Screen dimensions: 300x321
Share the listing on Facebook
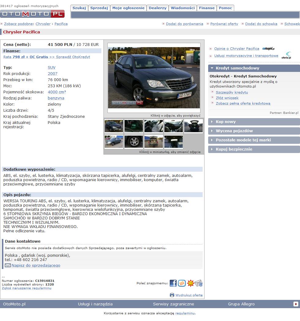coord(173,283)
